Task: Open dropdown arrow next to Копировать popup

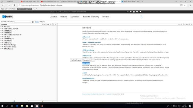Action: 93,60
